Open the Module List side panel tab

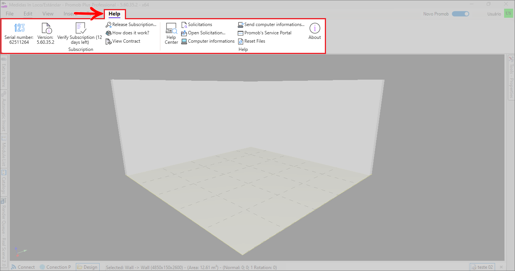[3, 151]
